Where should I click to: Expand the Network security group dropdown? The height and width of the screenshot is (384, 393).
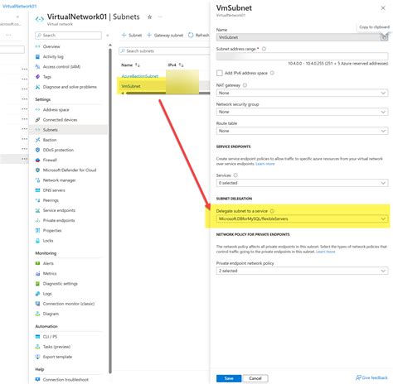click(302, 112)
